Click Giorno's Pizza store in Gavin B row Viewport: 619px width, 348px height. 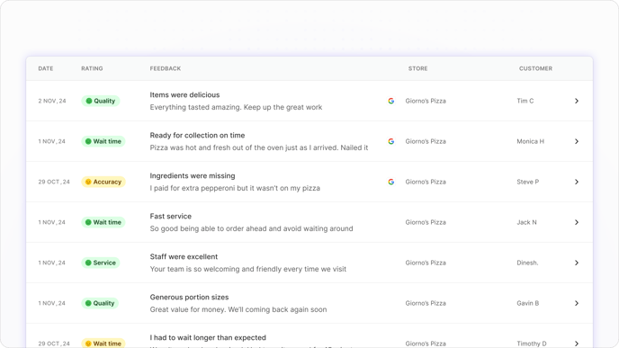tap(426, 303)
